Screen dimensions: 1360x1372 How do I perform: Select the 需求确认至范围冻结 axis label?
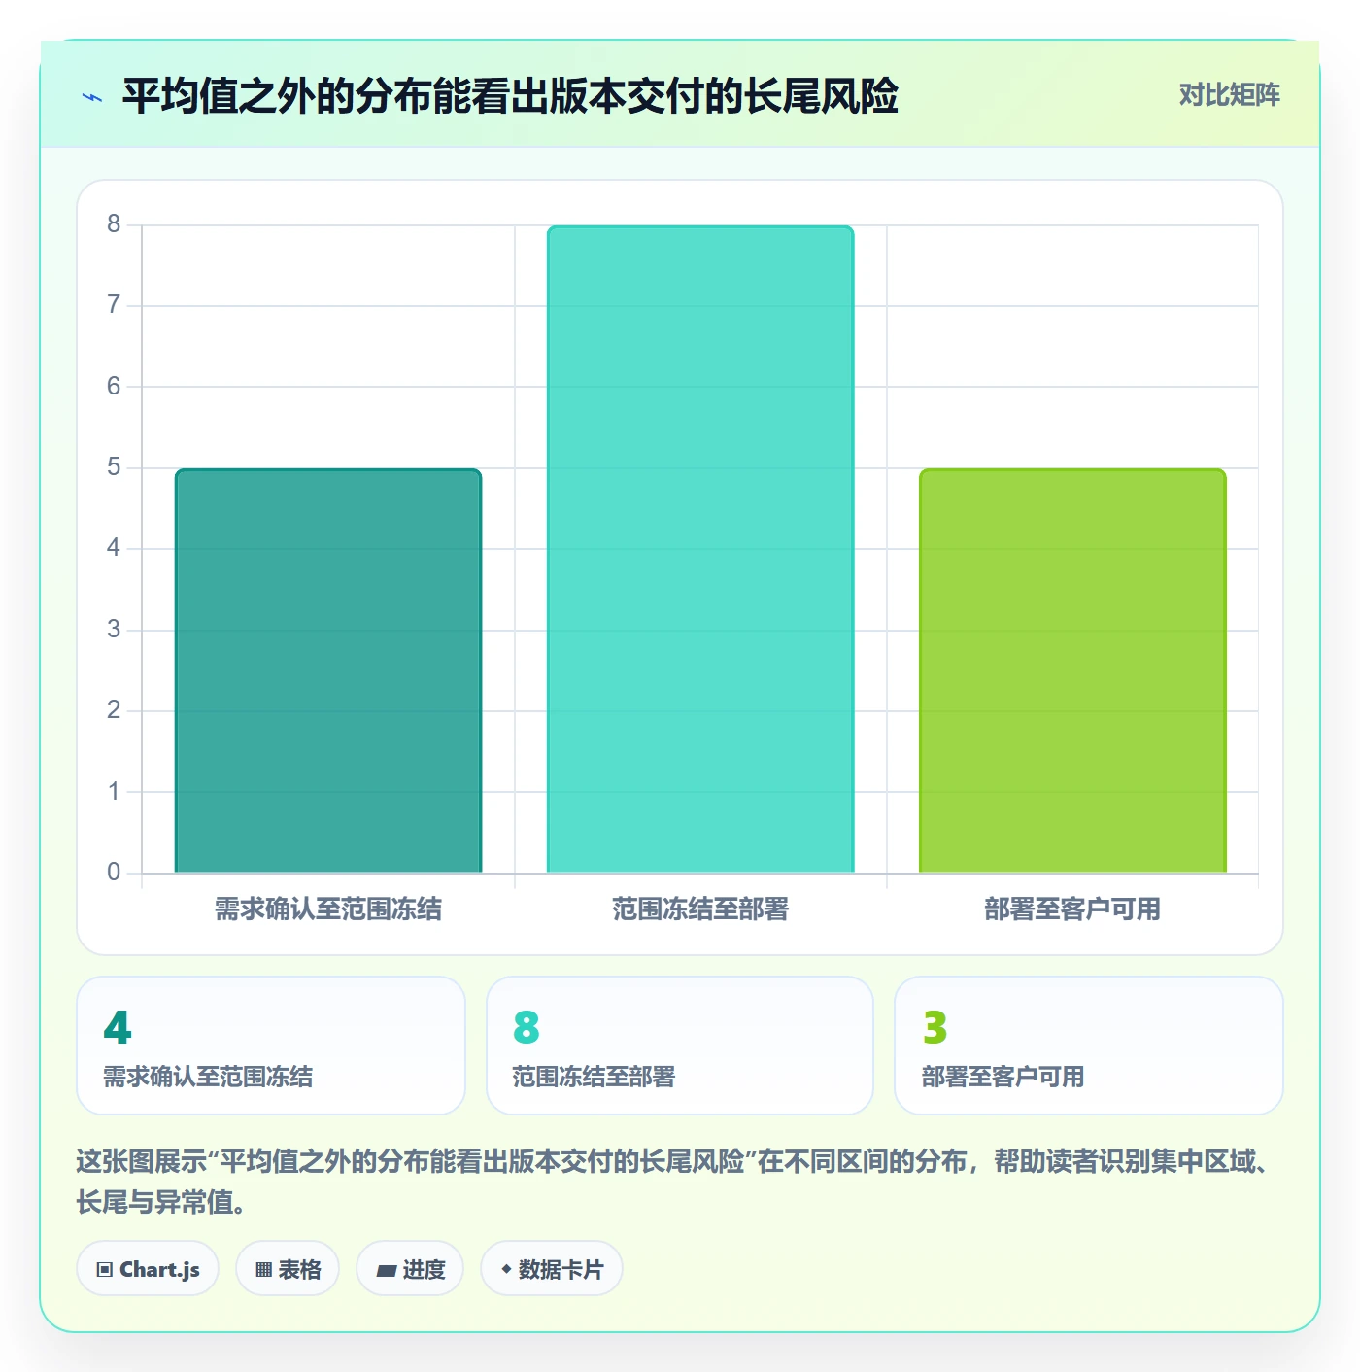coord(328,909)
